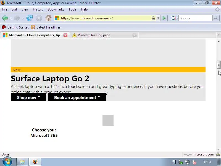Image resolution: width=221 pixels, height=166 pixels.
Task: Click the Surface Laptop Go 2 heading
Action: (50, 79)
